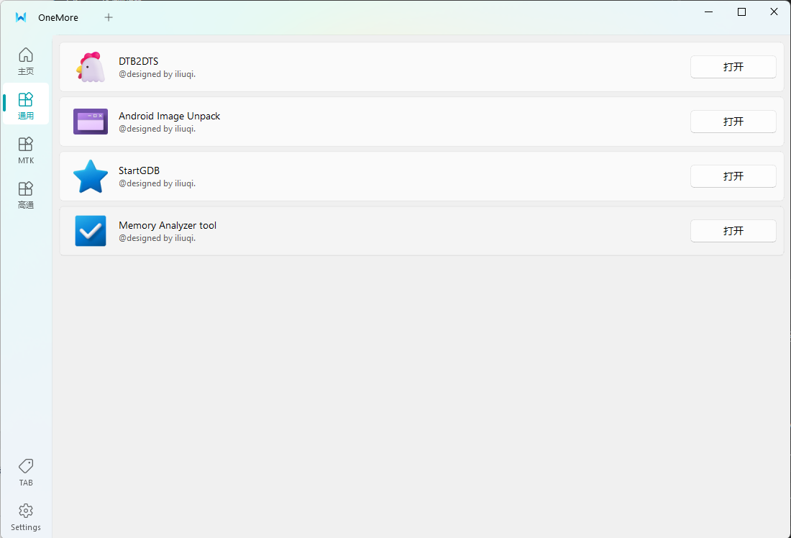Select the OneMore tab title
The height and width of the screenshot is (538, 791).
point(58,17)
